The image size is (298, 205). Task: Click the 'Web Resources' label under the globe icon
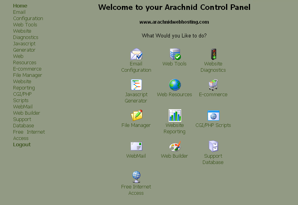pyautogui.click(x=175, y=95)
